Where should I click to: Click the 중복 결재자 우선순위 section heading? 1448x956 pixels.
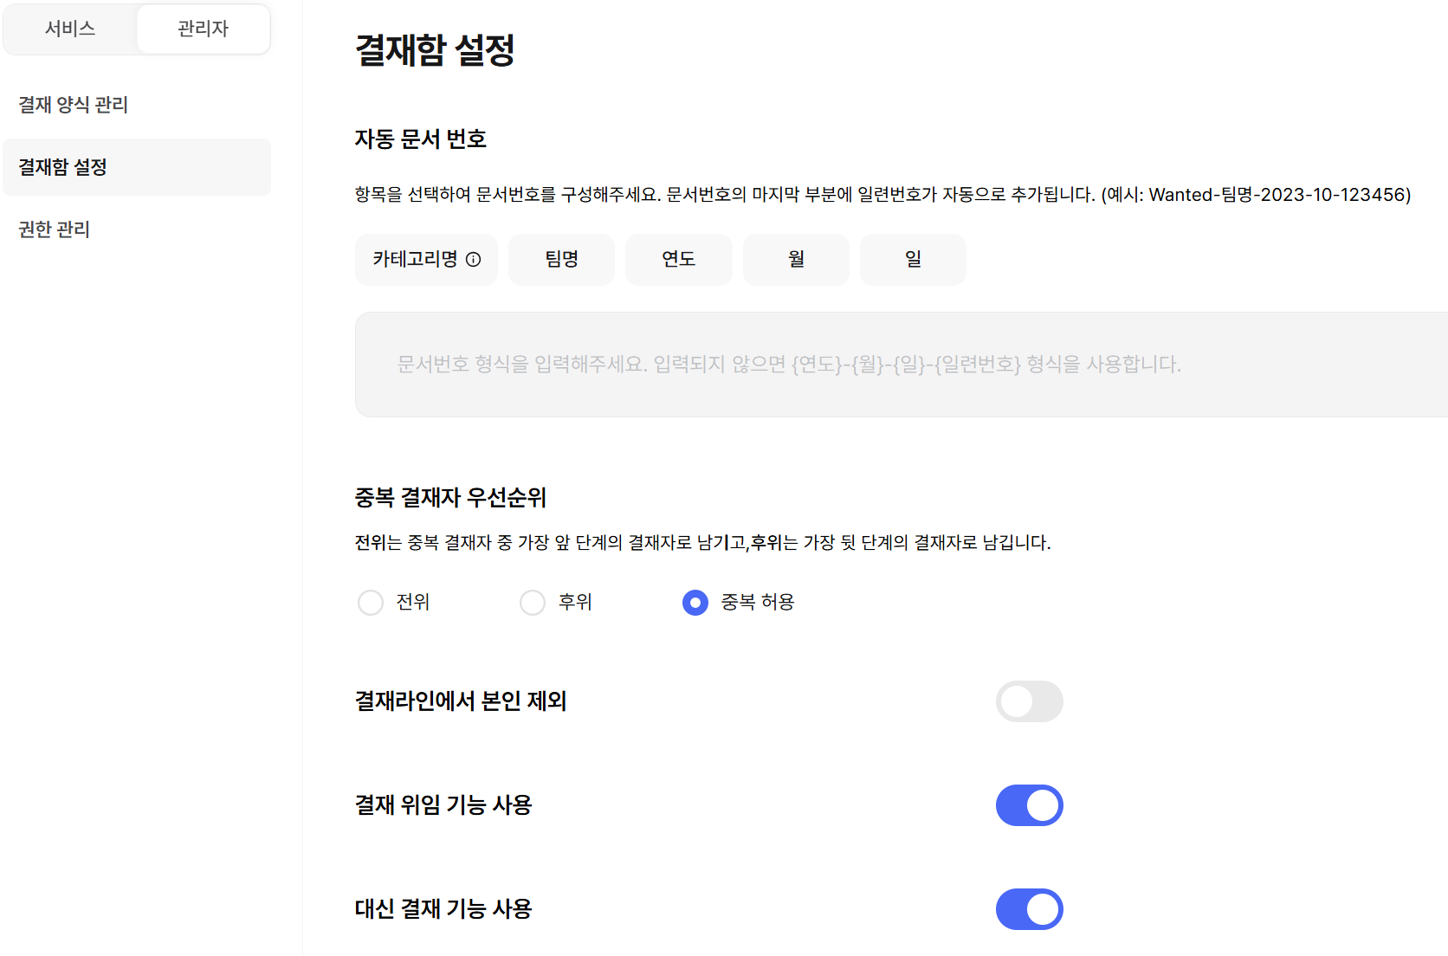coord(450,498)
